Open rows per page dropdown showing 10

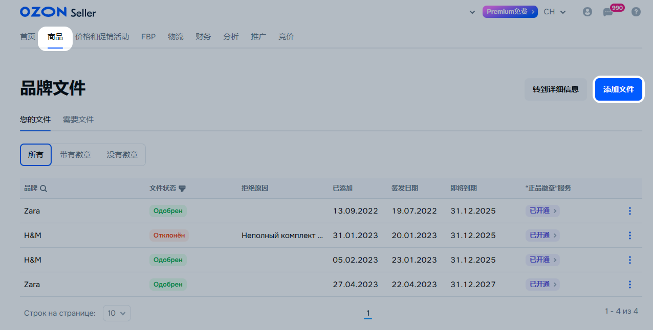117,313
